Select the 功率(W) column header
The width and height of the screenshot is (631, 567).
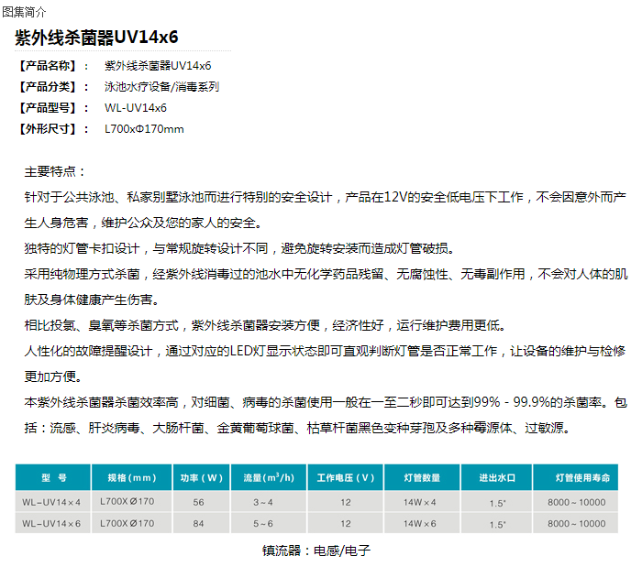coord(199,477)
